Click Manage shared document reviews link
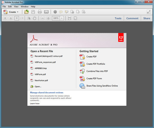Screen dimensions: 154x128 pos(47,92)
